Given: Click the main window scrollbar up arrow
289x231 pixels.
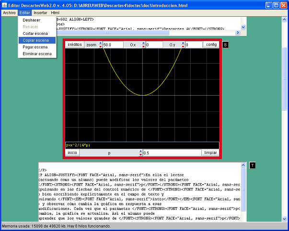Looking at the screenshot, I should pos(284,19).
